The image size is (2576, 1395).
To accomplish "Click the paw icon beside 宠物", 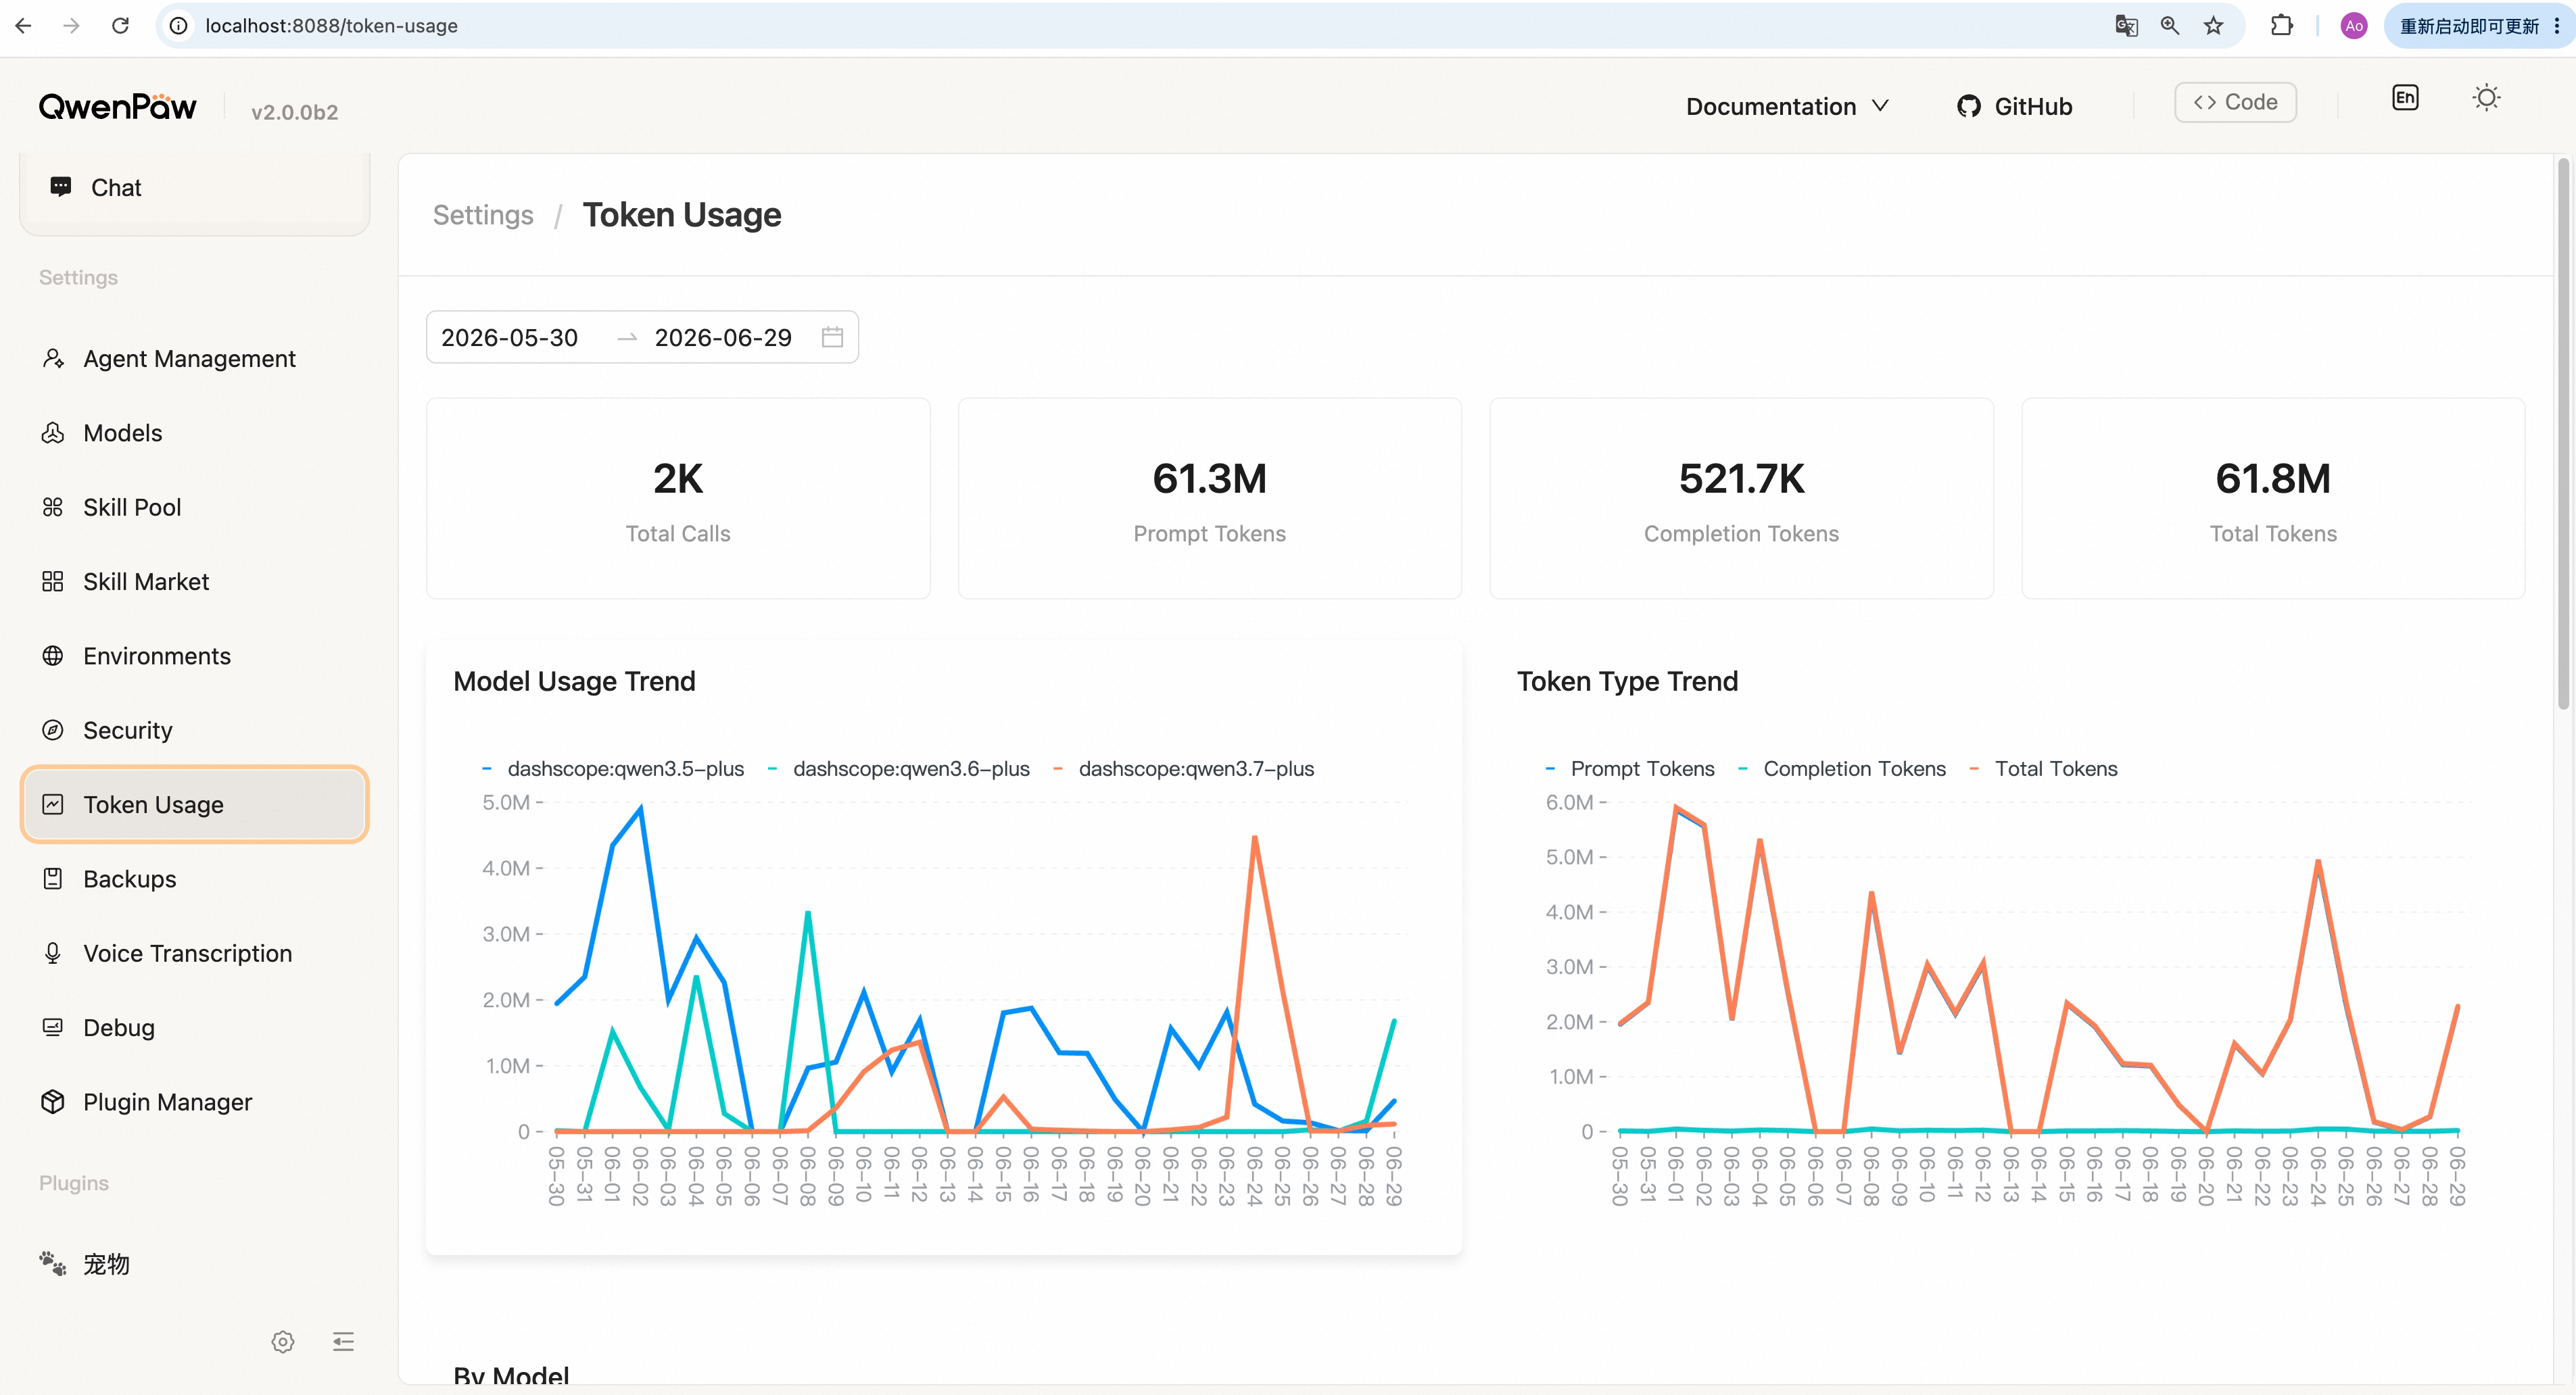I will tap(53, 1264).
